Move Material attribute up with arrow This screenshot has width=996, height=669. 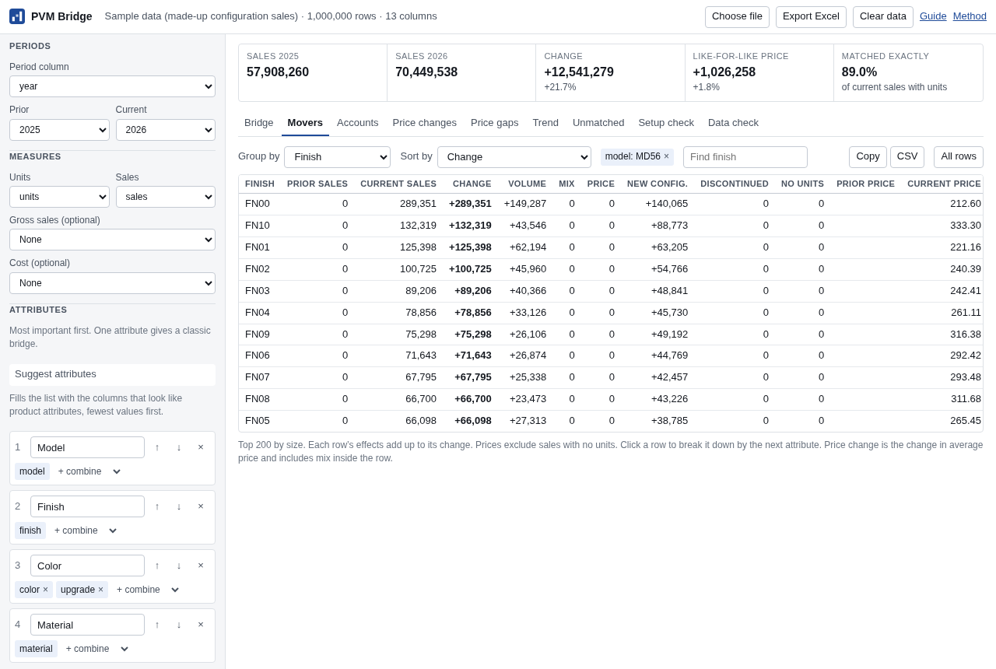pos(157,625)
